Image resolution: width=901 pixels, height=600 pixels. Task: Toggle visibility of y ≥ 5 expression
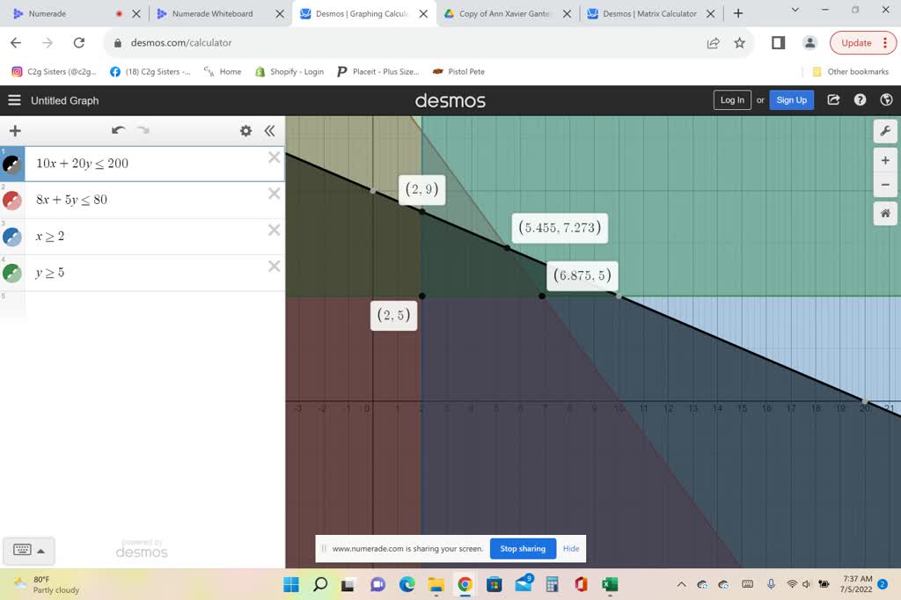coord(12,274)
